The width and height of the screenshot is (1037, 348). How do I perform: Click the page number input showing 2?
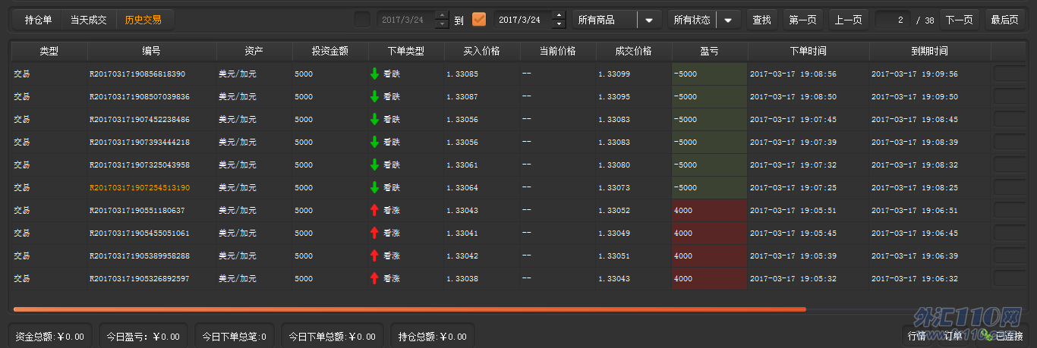[x=892, y=20]
